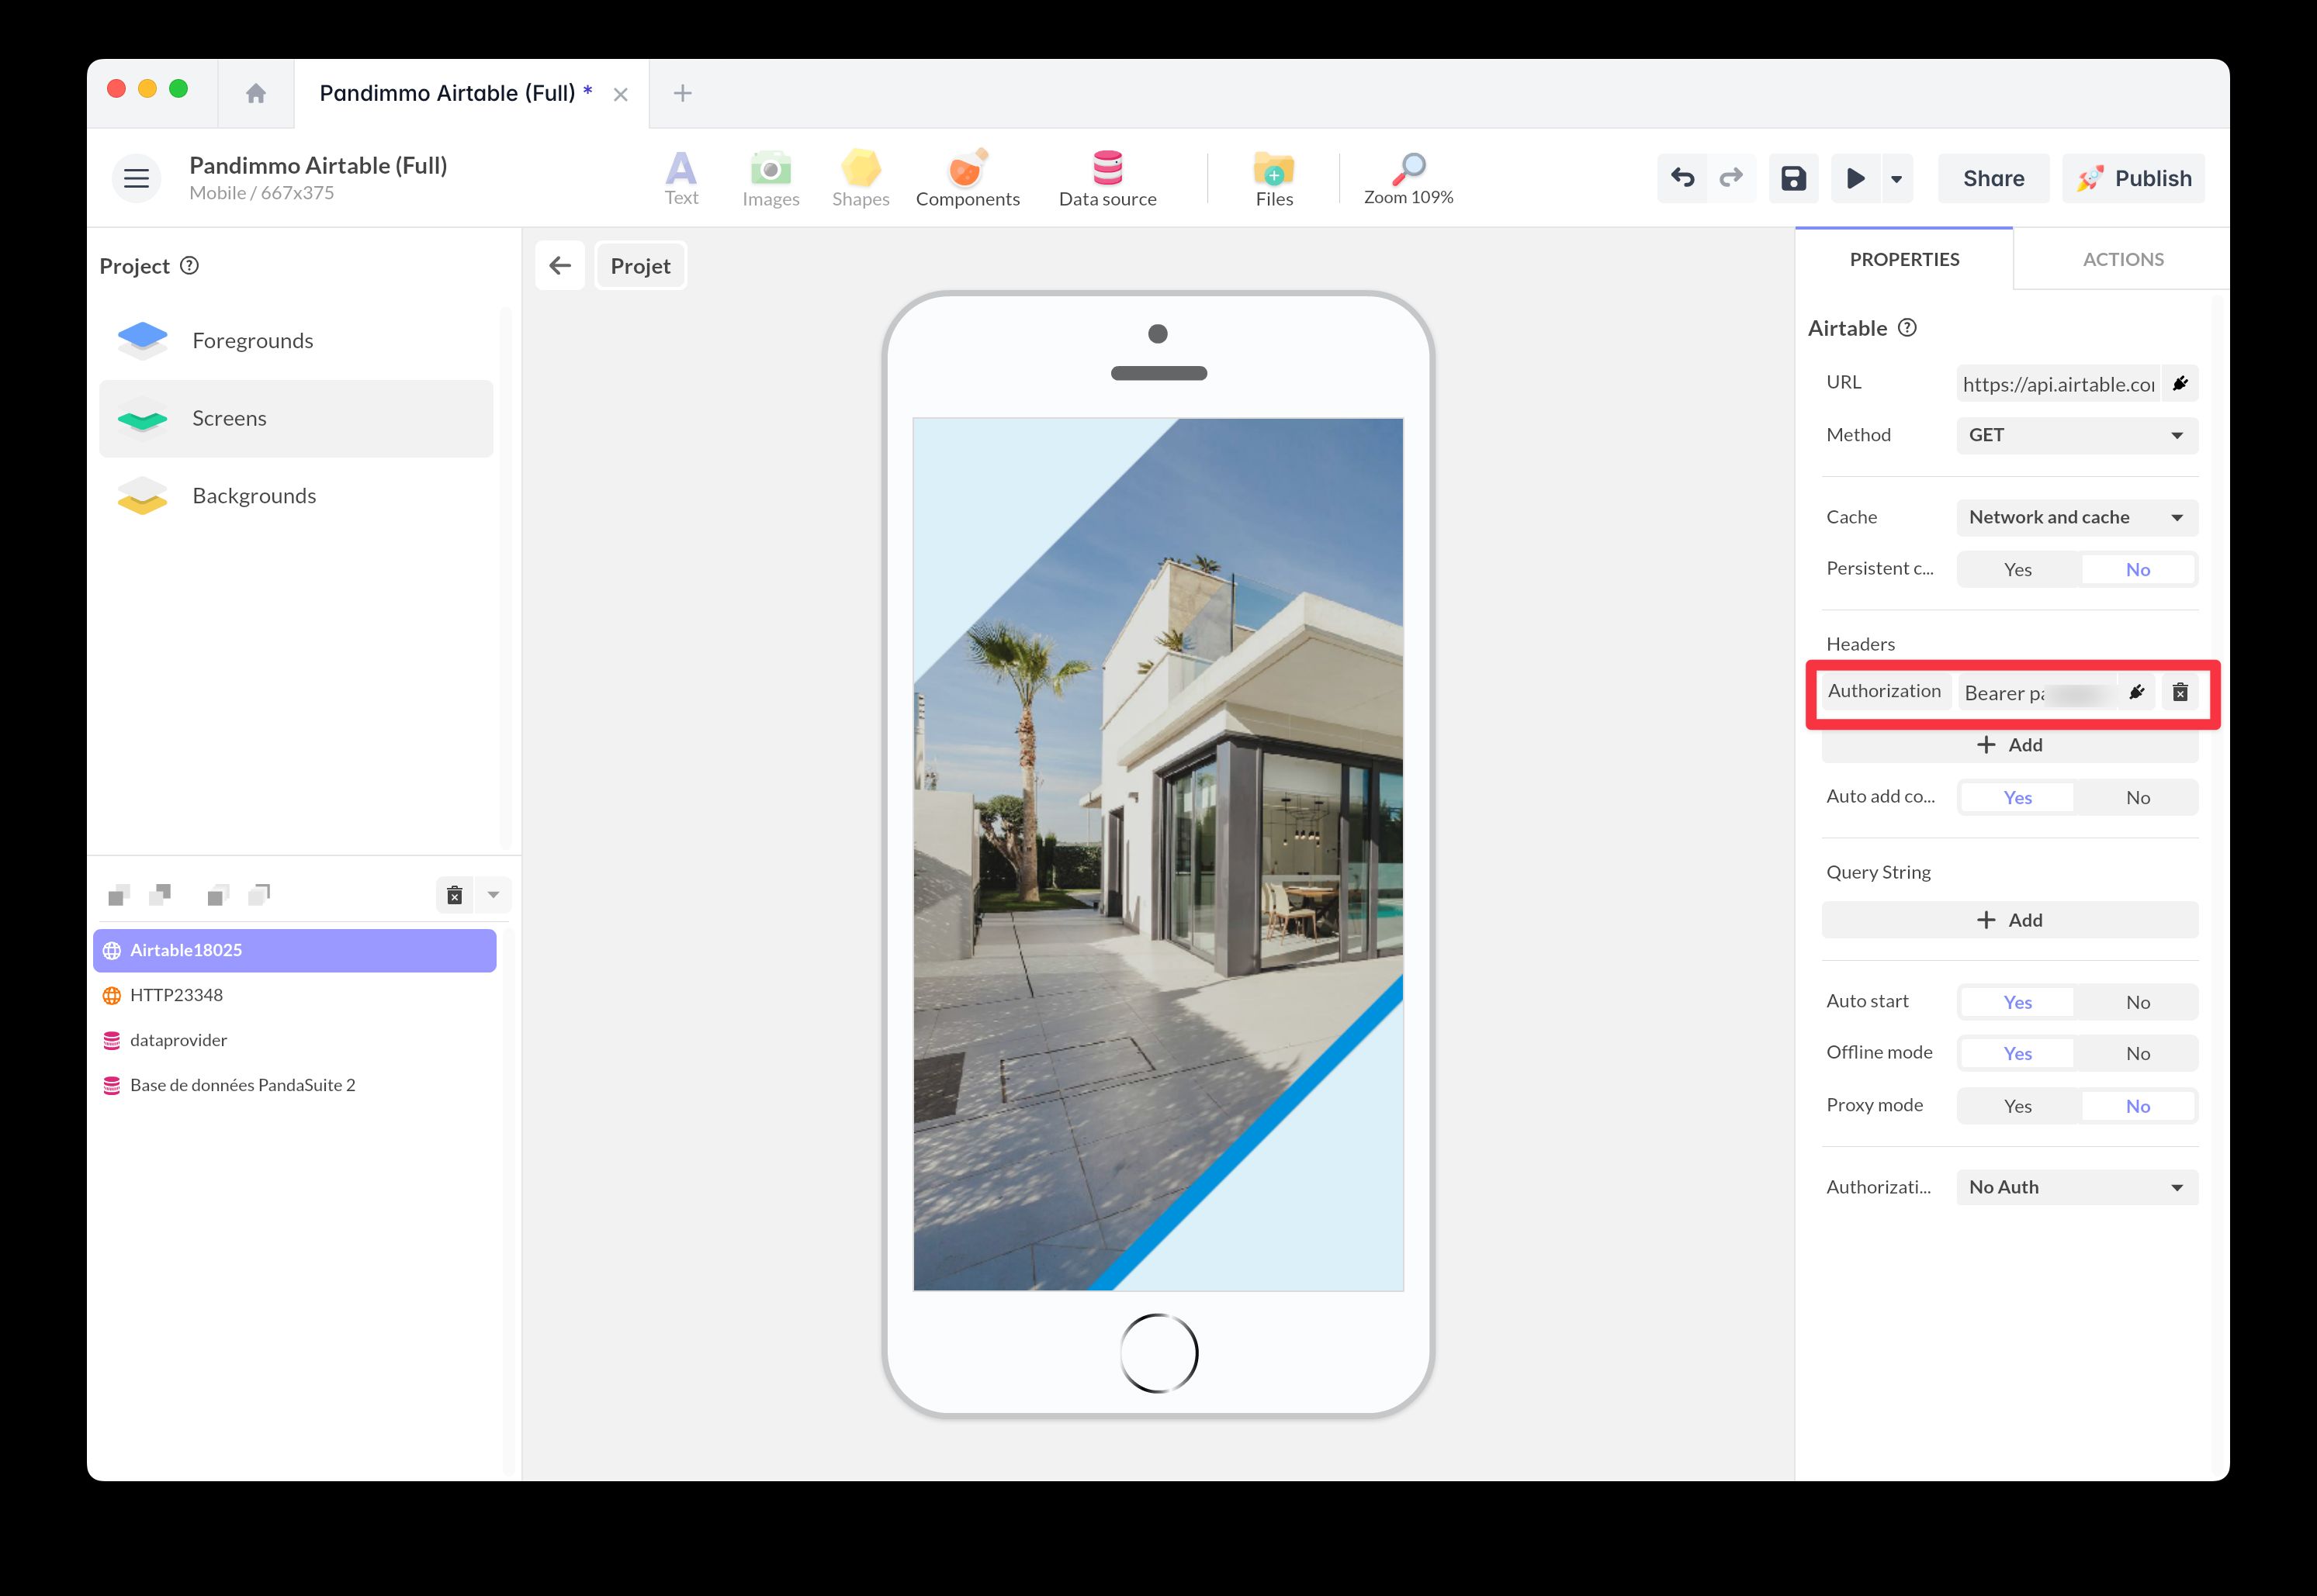The width and height of the screenshot is (2317, 1596).
Task: Select the Text tool
Action: (x=681, y=178)
